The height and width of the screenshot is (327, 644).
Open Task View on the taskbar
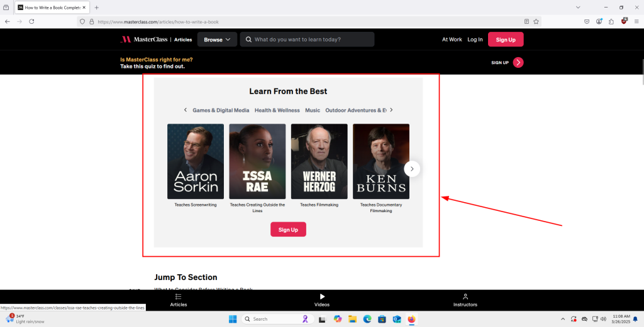coord(322,319)
